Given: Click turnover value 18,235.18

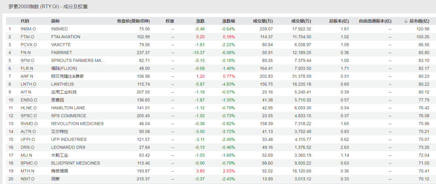Looking at the screenshot, I should coord(302,84).
